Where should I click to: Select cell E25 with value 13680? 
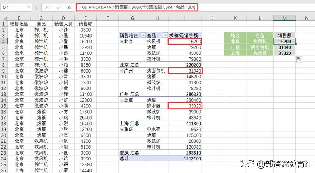86,165
